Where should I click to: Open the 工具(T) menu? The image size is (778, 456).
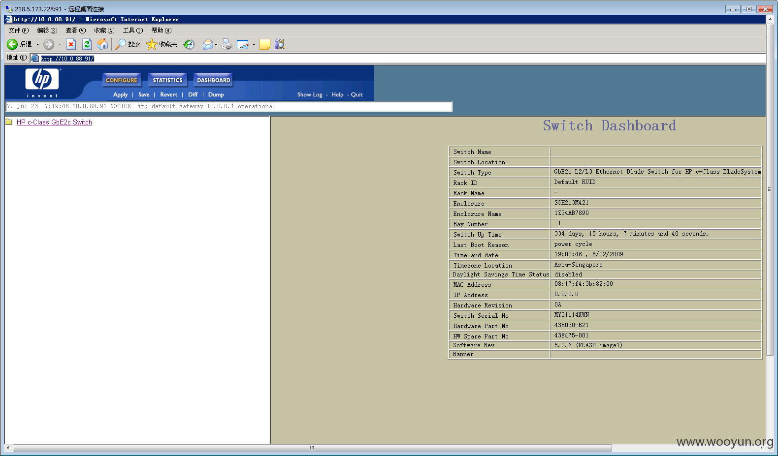(133, 30)
